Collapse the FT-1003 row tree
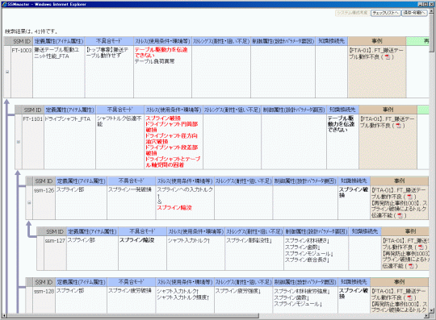436x320 pixels. [x=7, y=72]
